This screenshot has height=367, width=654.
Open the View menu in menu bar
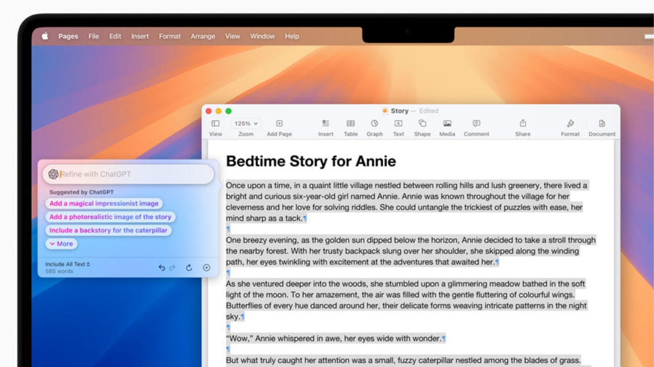coord(232,36)
